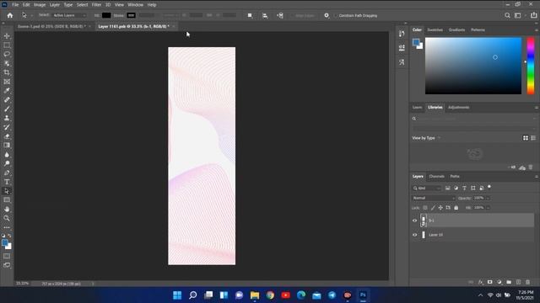Open the layer Kind filter dropdown
540x303 pixels.
[427, 188]
